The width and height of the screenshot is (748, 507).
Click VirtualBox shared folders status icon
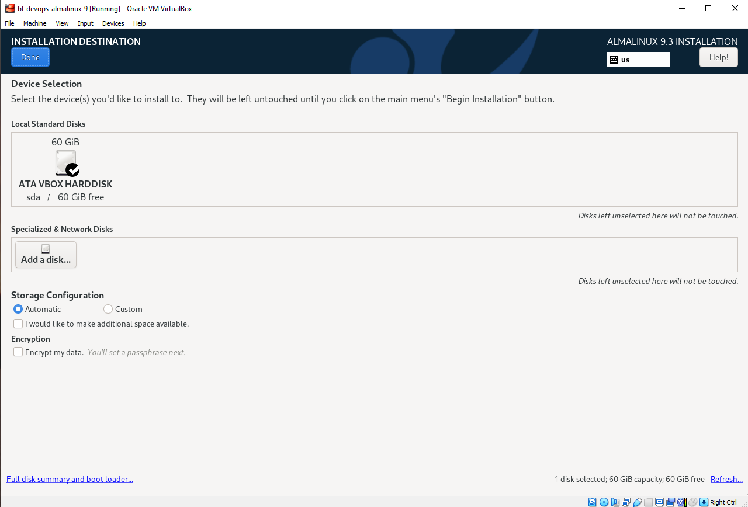[649, 502]
